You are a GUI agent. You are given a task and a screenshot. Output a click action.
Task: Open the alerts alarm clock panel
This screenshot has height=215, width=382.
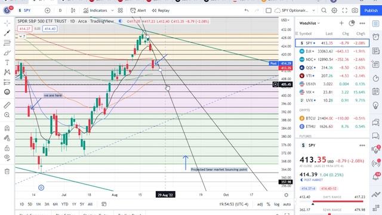[376, 37]
